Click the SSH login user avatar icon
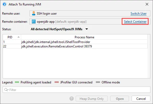This screenshot has width=153, height=104. click(34, 14)
